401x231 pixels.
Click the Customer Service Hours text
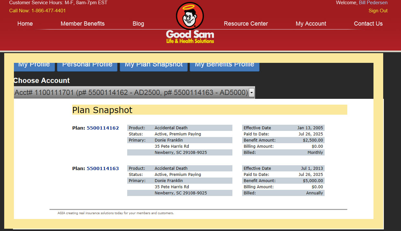click(x=58, y=3)
